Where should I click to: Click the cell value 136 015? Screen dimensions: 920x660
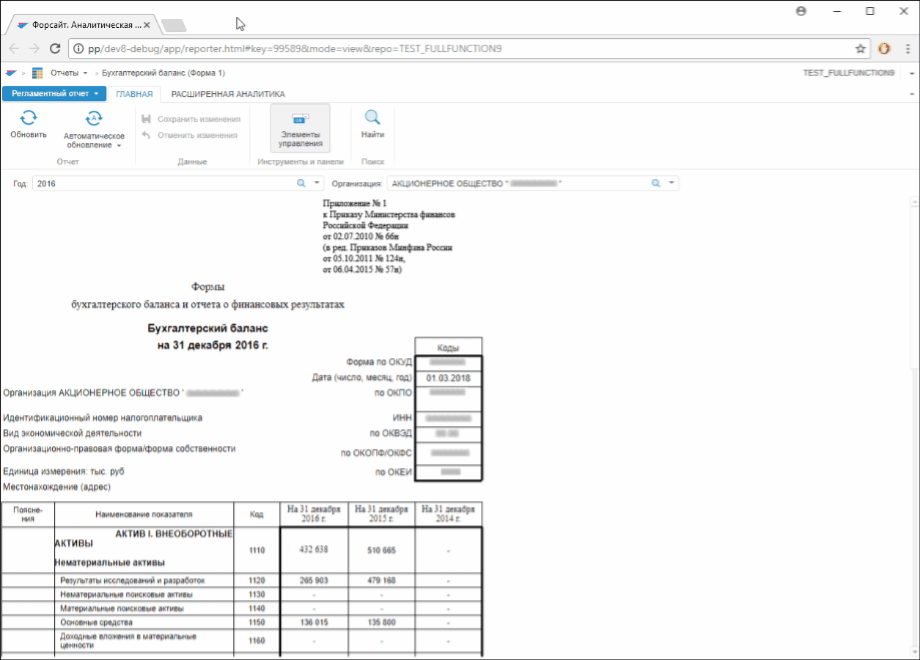click(x=314, y=623)
